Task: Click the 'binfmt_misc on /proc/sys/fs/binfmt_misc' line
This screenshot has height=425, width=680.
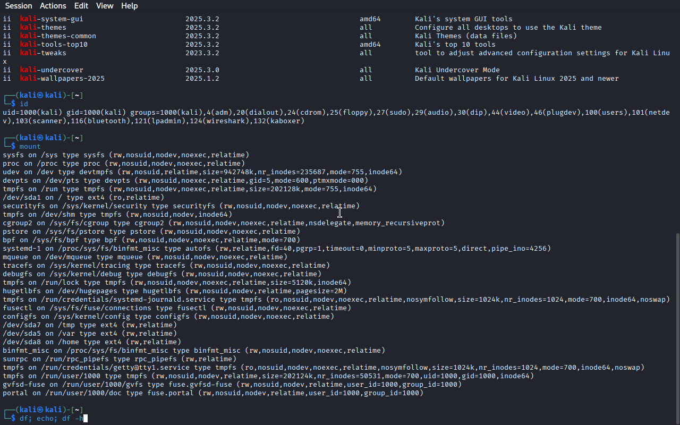Action: 194,351
